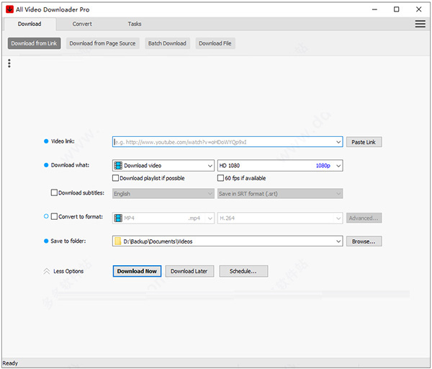
Task: Click the hollow blue circle beside Convert to format
Action: (x=46, y=216)
